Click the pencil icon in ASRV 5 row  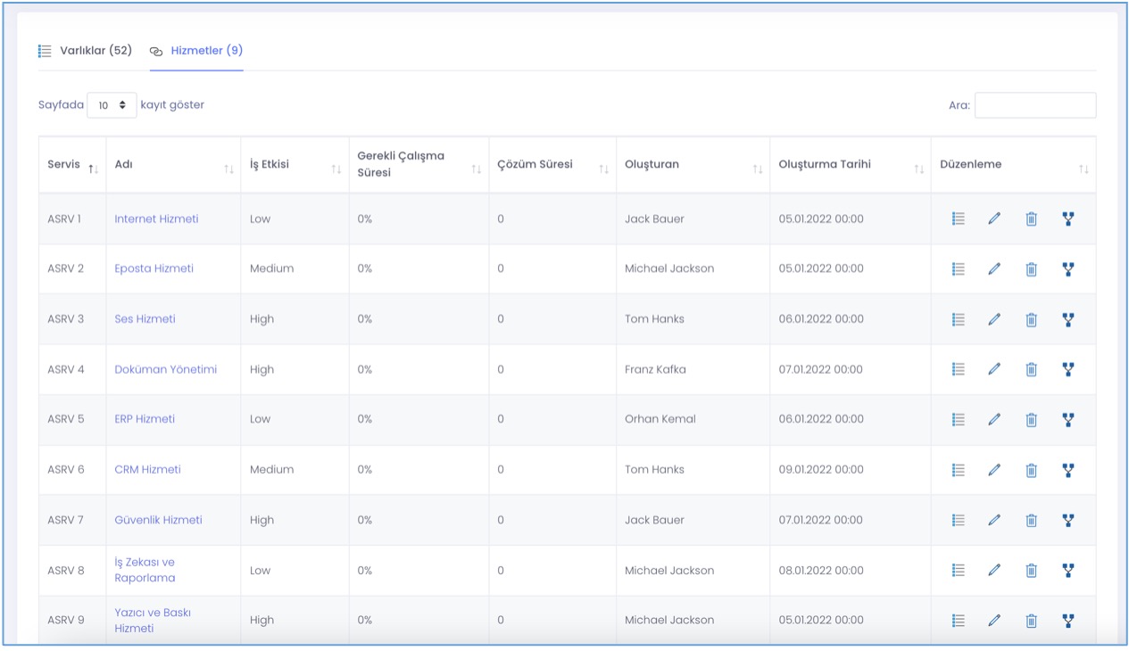coord(994,419)
